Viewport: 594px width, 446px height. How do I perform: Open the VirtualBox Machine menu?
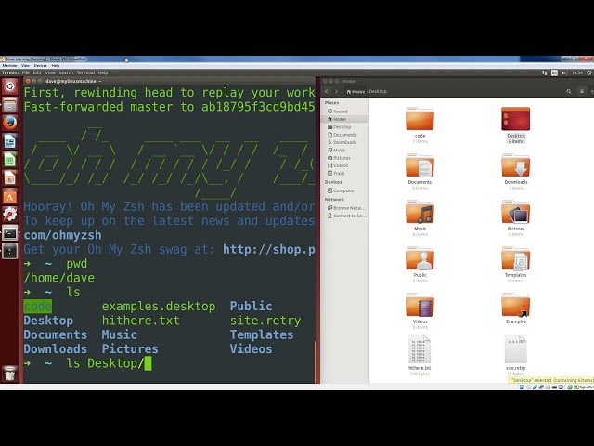(10, 66)
